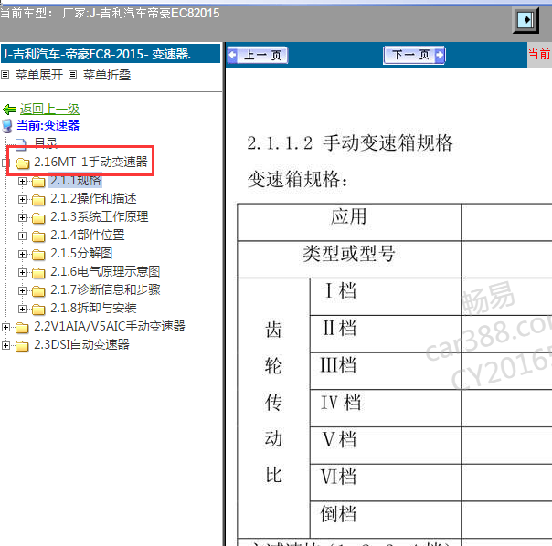Click folder icon of 2.1.2操作和描述
This screenshot has width=552, height=546.
click(38, 200)
